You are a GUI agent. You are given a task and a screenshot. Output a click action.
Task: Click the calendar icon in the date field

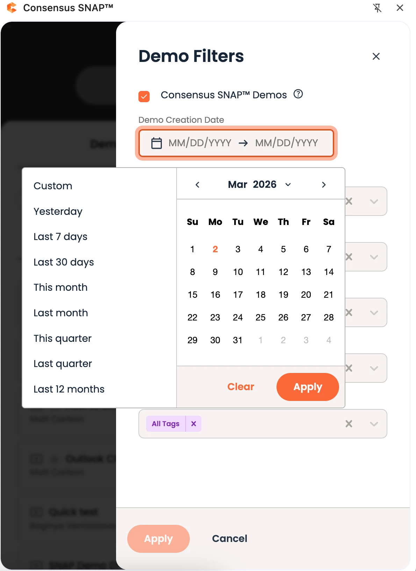point(156,143)
